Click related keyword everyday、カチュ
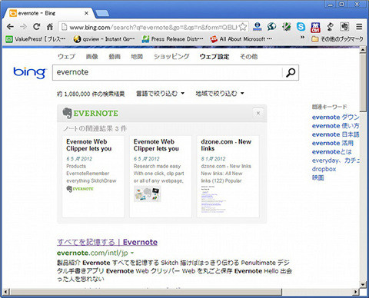Image resolution: width=369 pixels, height=298 pixels. tap(336, 161)
